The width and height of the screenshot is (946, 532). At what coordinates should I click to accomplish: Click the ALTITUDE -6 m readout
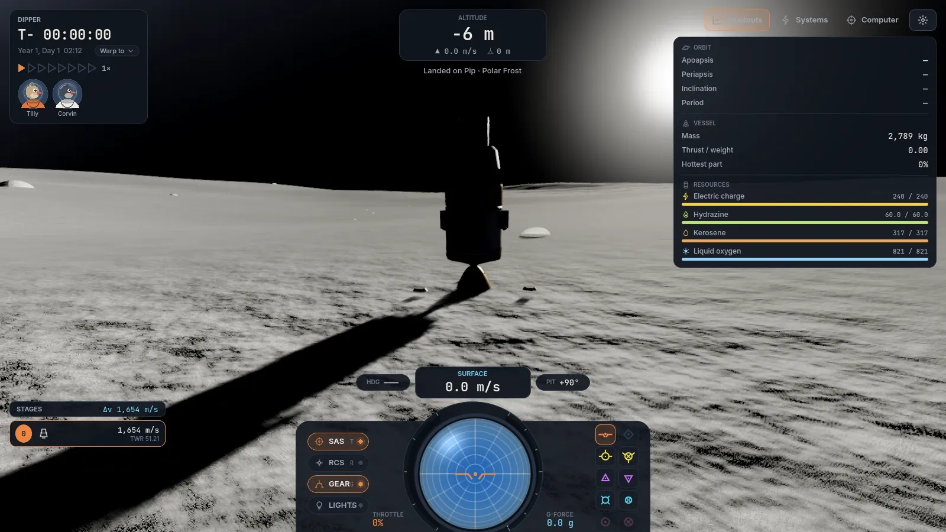point(472,35)
